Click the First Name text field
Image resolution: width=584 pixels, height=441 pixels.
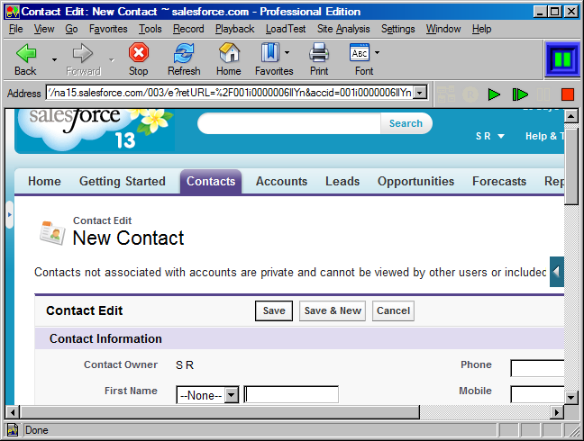click(x=291, y=394)
